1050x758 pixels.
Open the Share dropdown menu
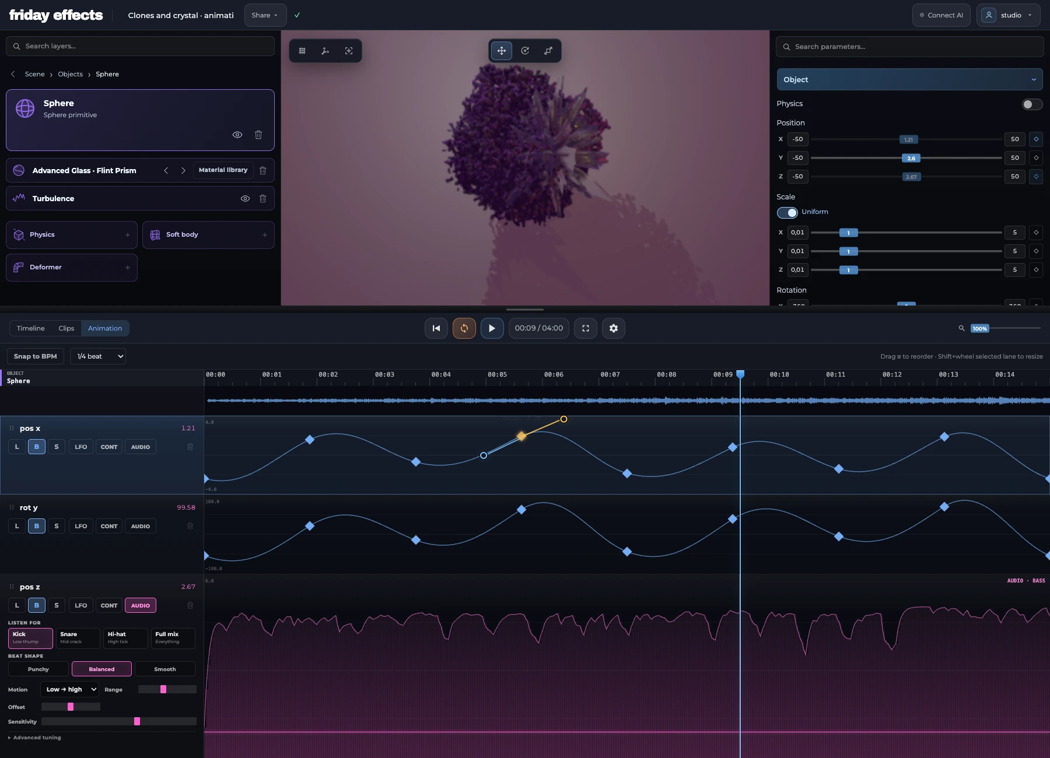click(x=265, y=15)
